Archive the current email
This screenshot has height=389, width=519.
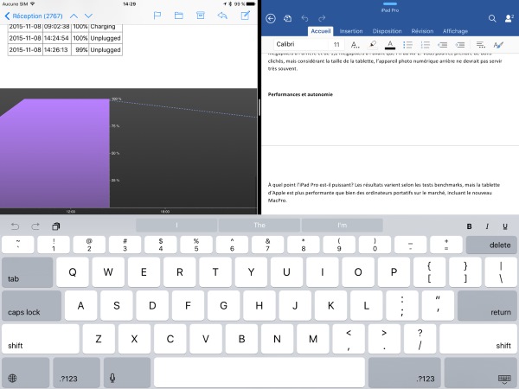tap(201, 16)
